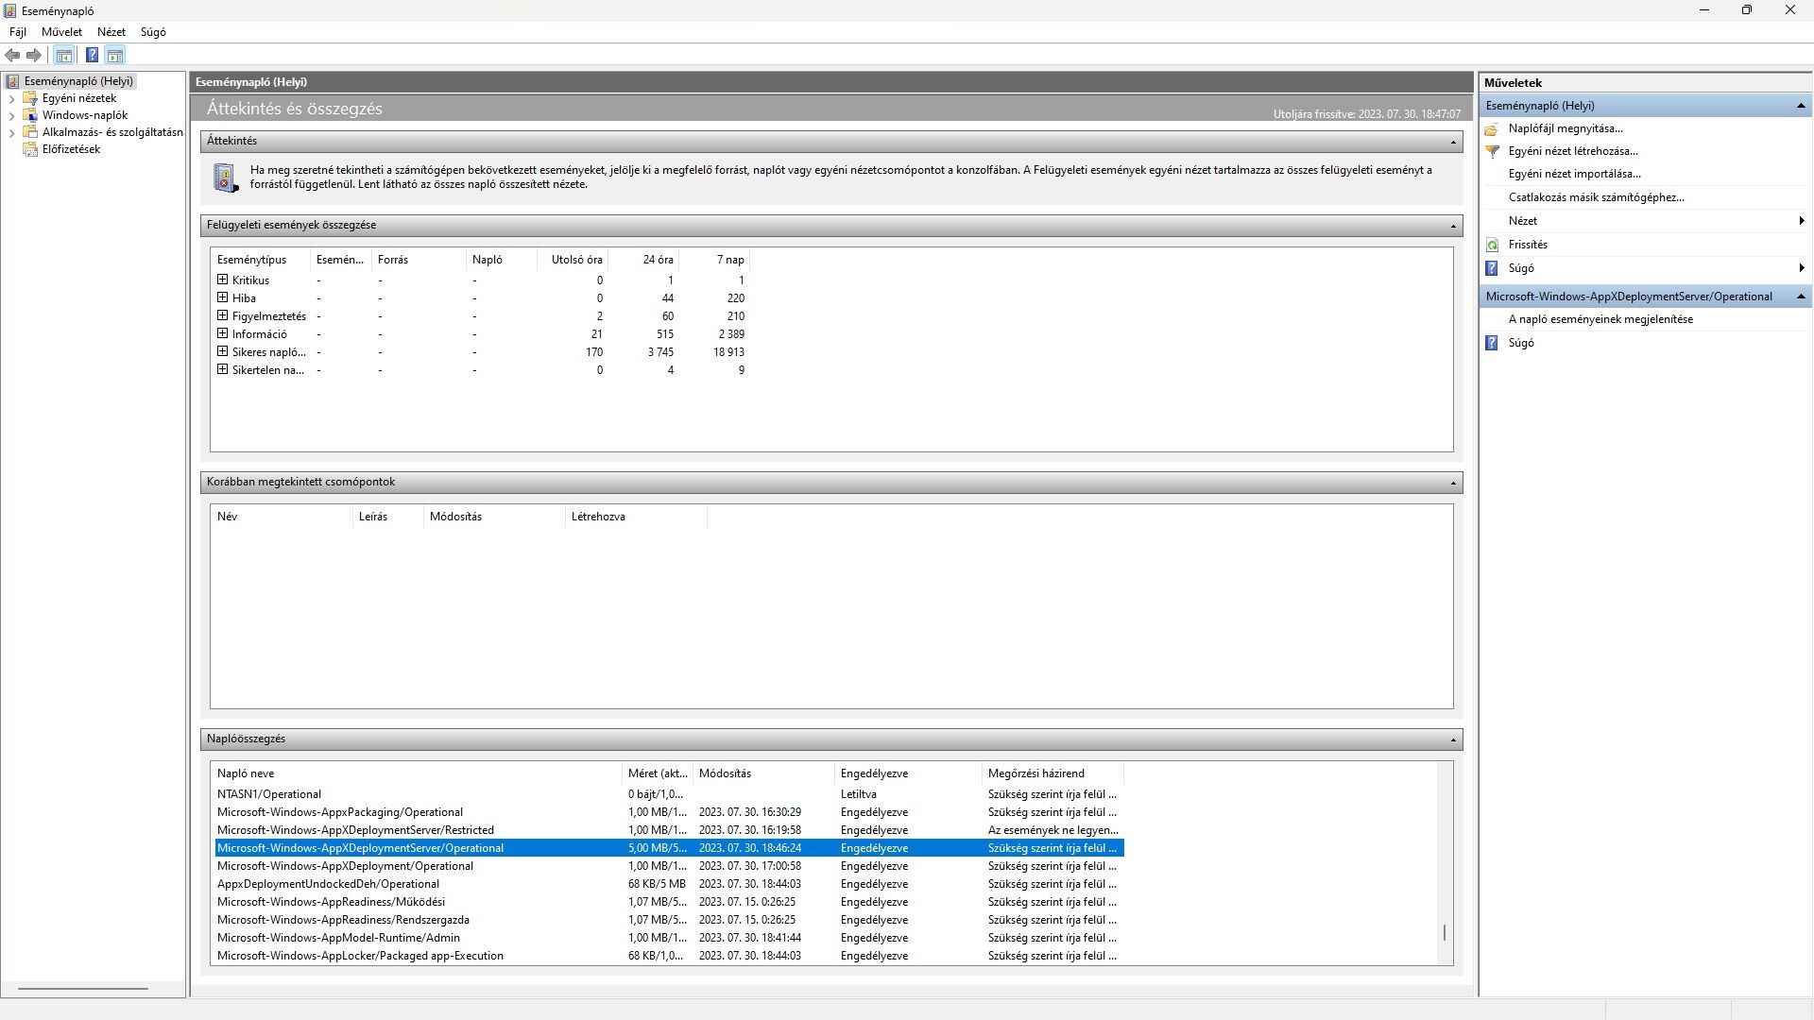This screenshot has width=1814, height=1020.
Task: Click Csatlakozás másik számítógéphez... action
Action: click(x=1597, y=197)
